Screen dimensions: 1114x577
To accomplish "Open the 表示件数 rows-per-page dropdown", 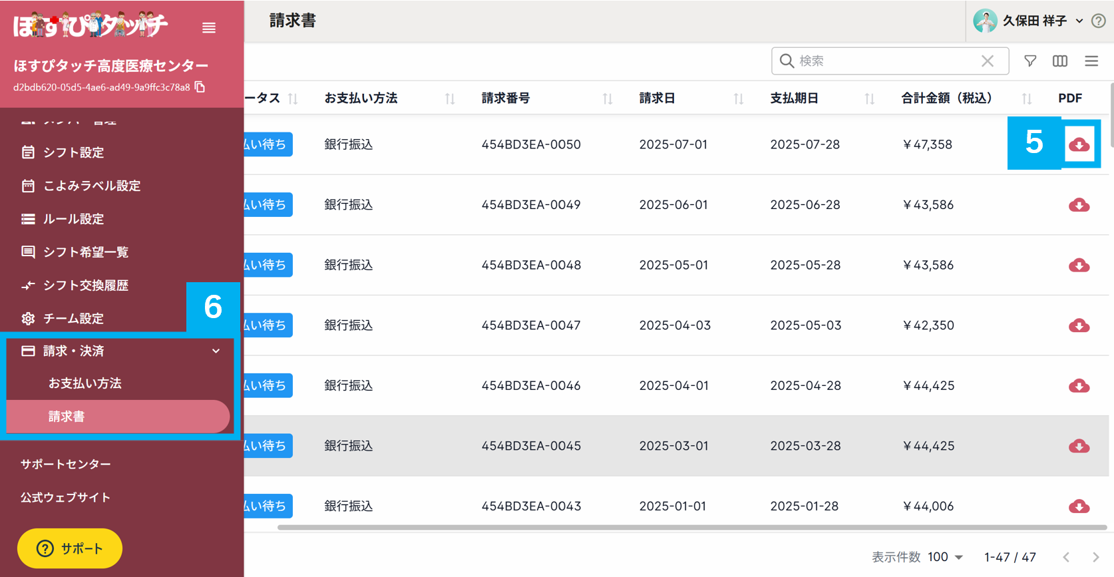I will [x=946, y=557].
